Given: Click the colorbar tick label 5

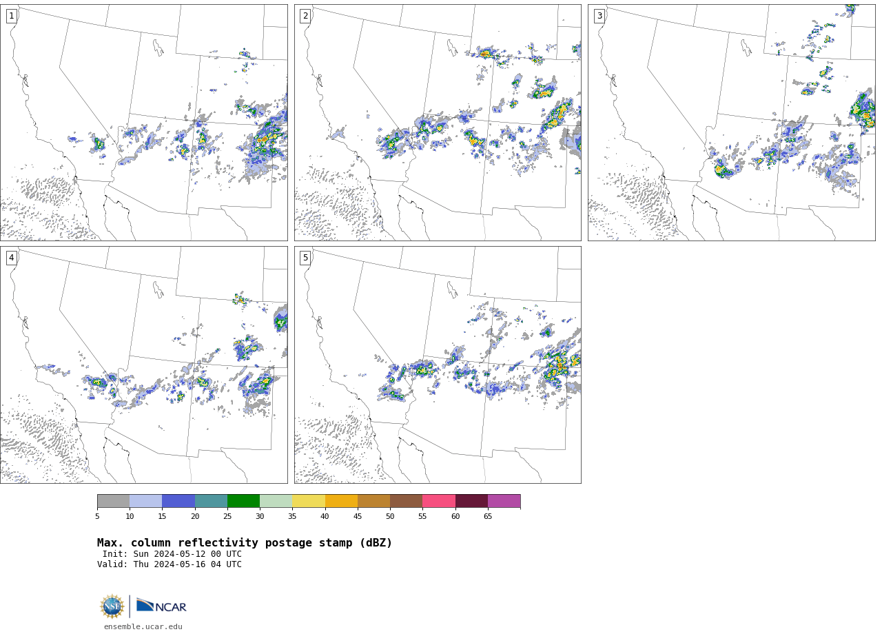Looking at the screenshot, I should coord(97,516).
